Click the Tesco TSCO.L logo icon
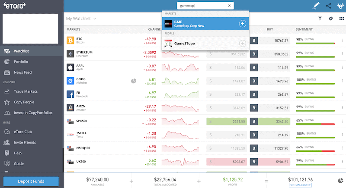 coord(70,135)
